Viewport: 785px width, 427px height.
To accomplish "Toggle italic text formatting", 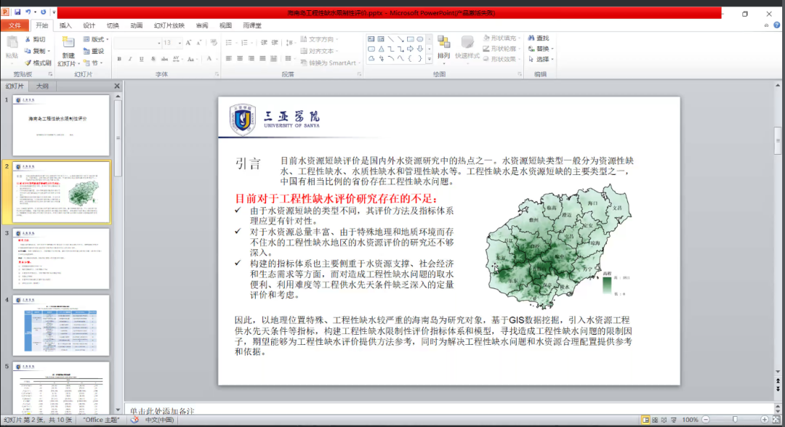I will point(130,59).
